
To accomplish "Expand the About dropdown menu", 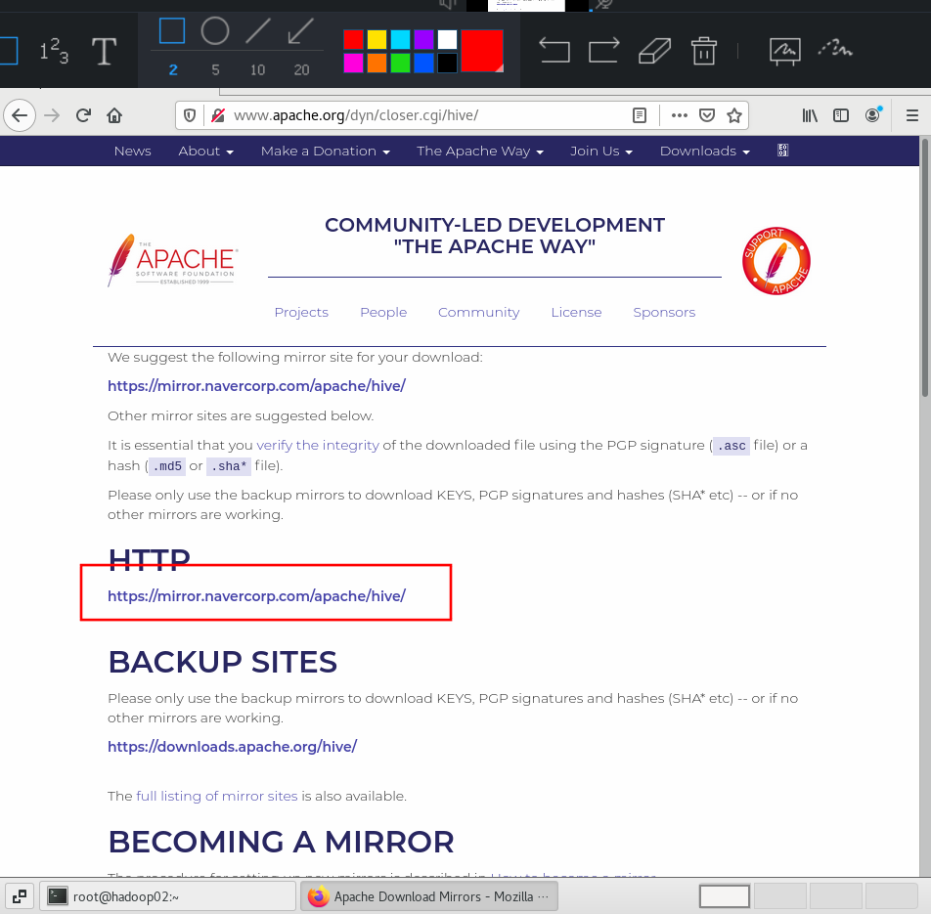I will coord(206,151).
